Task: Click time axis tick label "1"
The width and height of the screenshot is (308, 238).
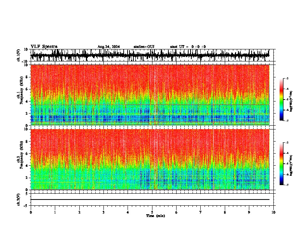Action: (55, 212)
